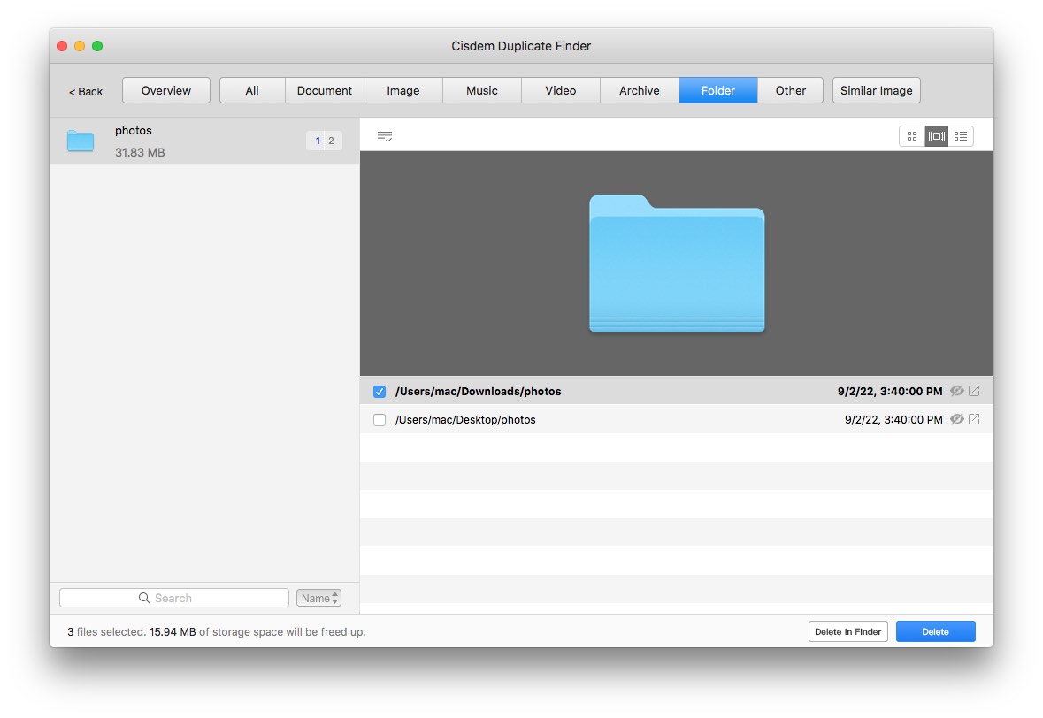Preview the Downloads photos folder with the eye icon
1043x718 pixels.
click(957, 390)
